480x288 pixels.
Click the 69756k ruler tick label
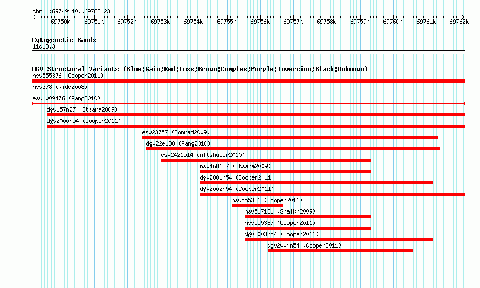click(x=260, y=22)
